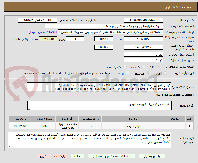Click the price validity date 1405/03/12 field
Image resolution: width=198 pixels, height=163 pixels.
tap(143, 47)
